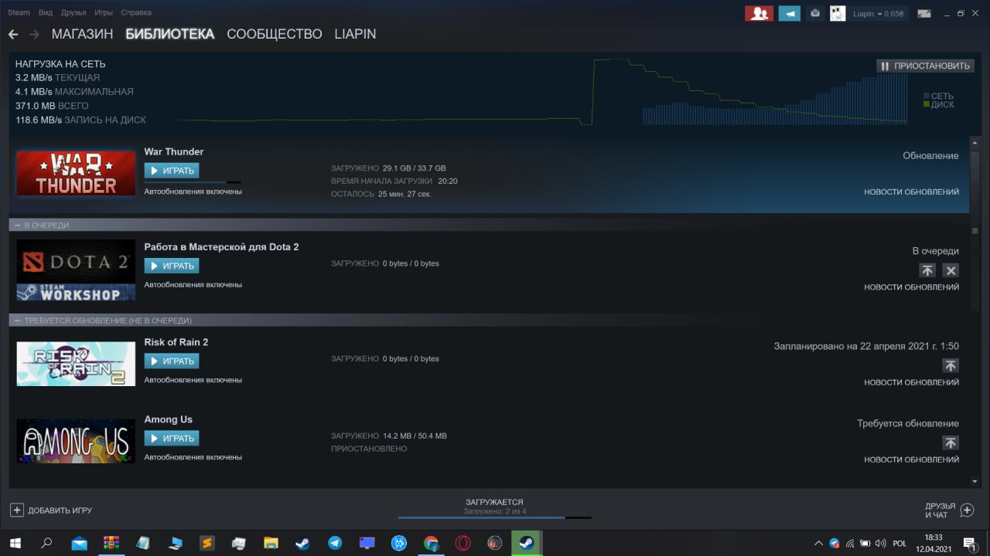Click the War Thunder title text
Image resolution: width=990 pixels, height=556 pixels.
coord(174,151)
